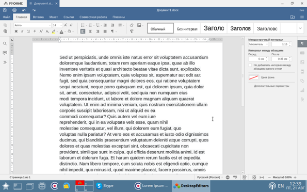Screen dimensions: 307x192
Task: Copy selection using the copy icon
Action: [x=5, y=25]
